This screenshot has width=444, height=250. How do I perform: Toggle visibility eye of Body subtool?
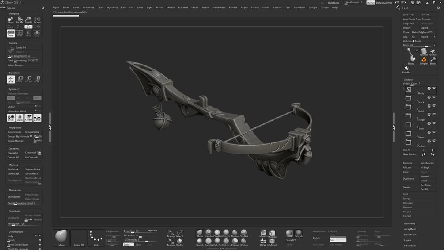pos(434,88)
